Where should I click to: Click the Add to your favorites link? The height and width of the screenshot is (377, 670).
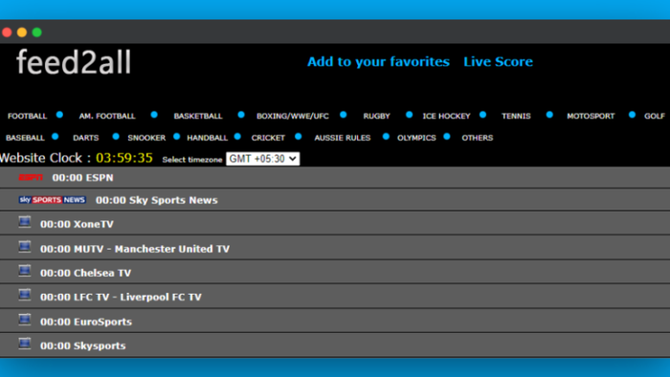click(x=379, y=62)
